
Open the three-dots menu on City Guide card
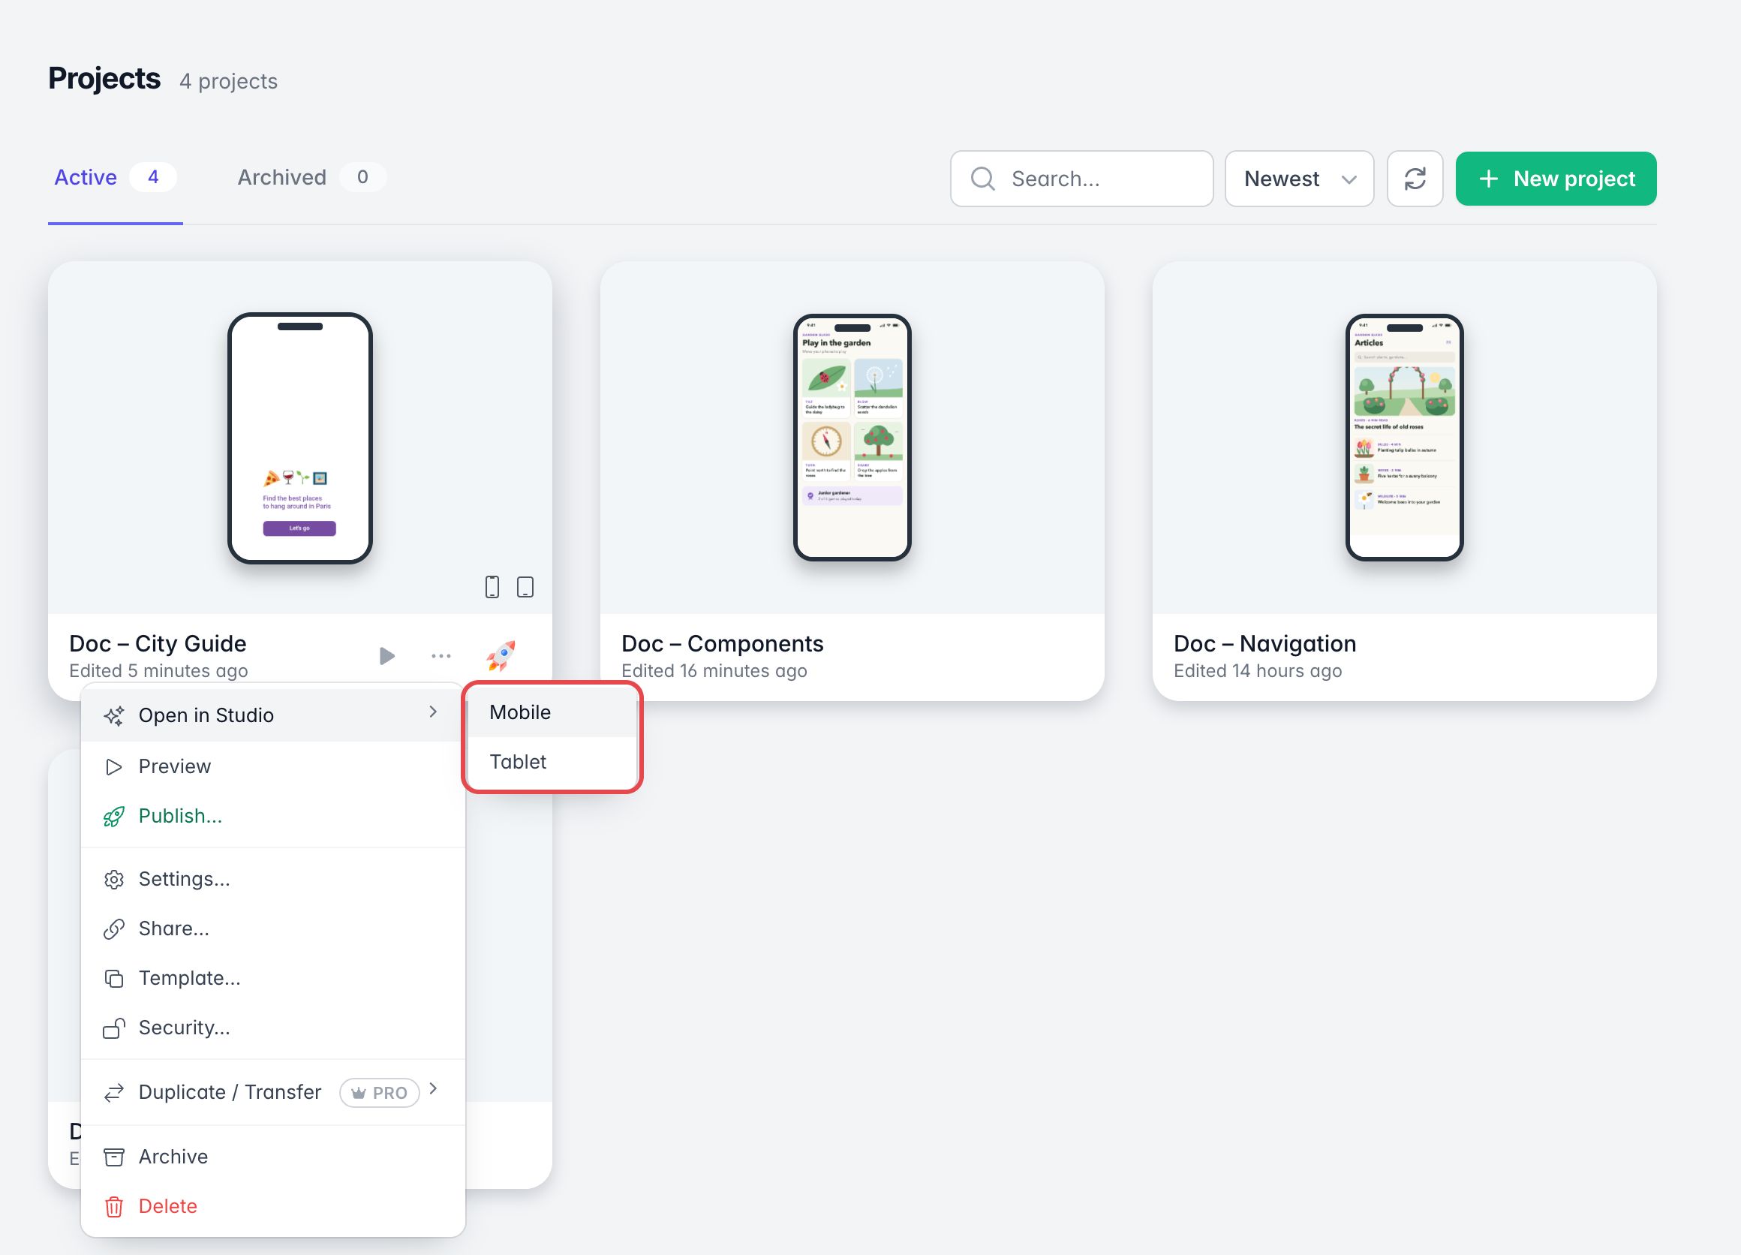(x=441, y=655)
